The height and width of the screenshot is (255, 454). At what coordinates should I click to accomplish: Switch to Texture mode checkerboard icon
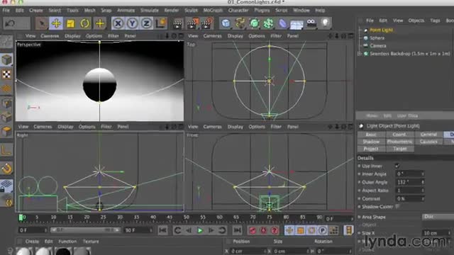pyautogui.click(x=6, y=74)
